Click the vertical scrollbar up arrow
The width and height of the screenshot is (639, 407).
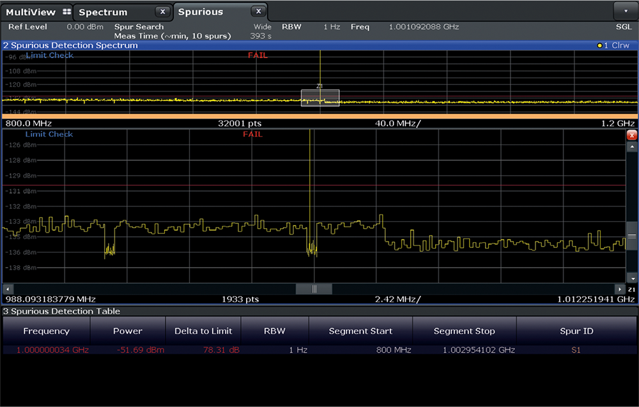tap(632, 148)
